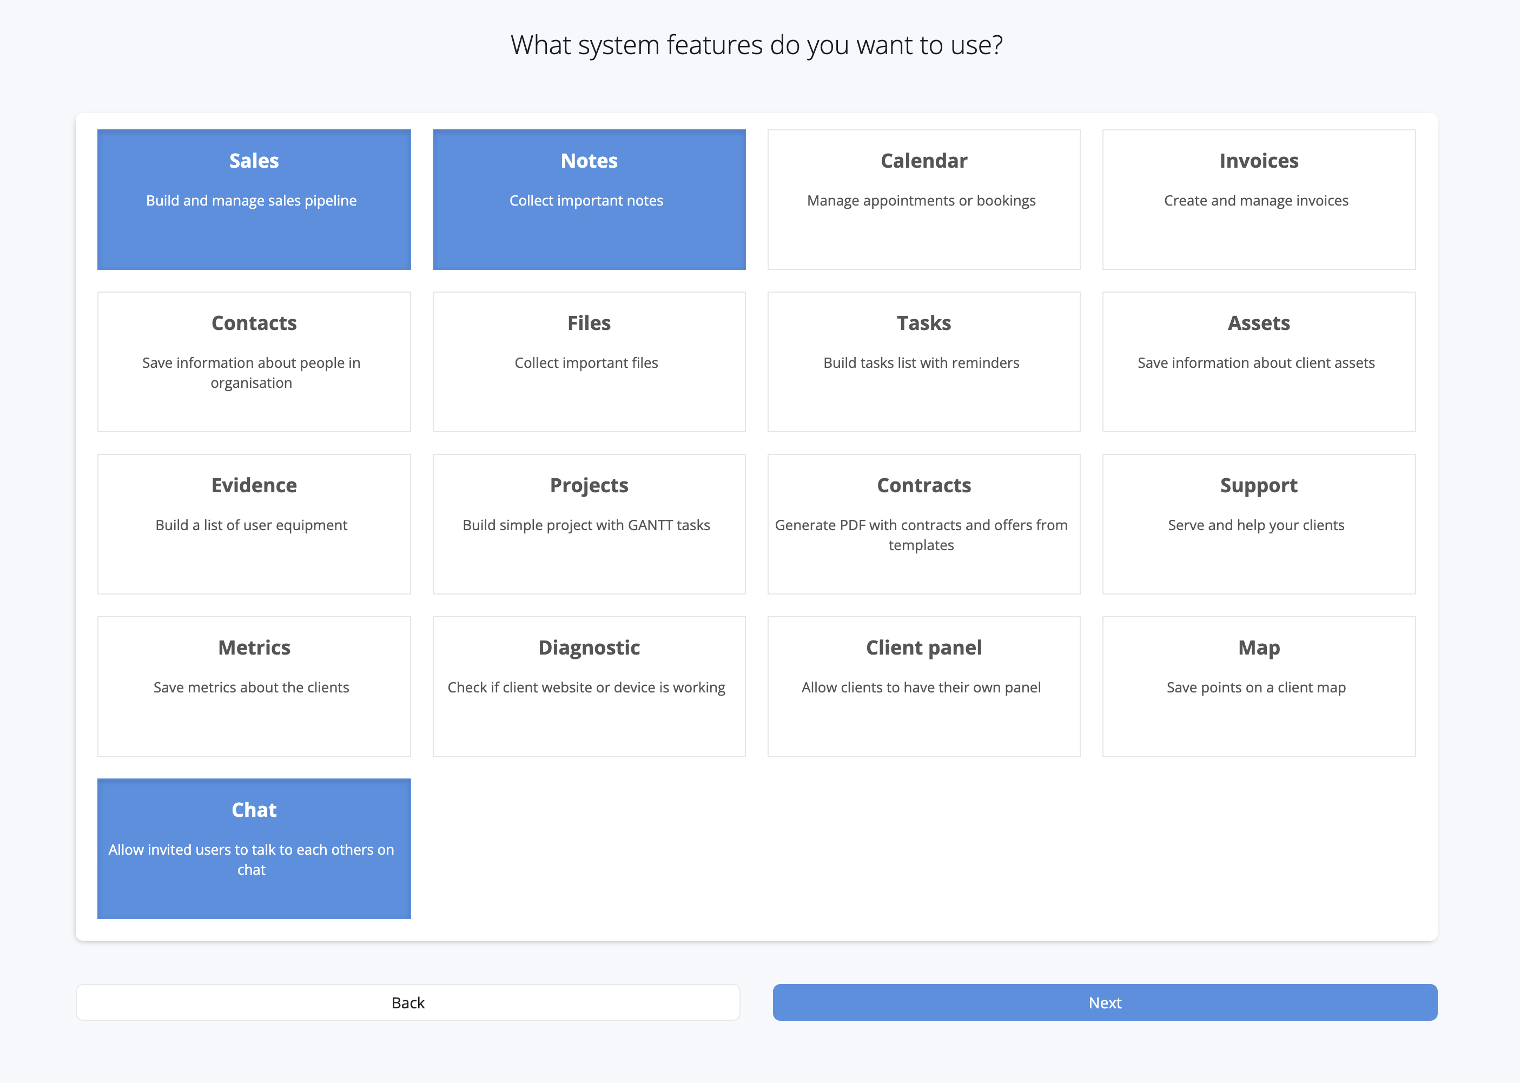Viewport: 1520px width, 1083px height.
Task: Deselect the Notes feature card
Action: (x=589, y=200)
